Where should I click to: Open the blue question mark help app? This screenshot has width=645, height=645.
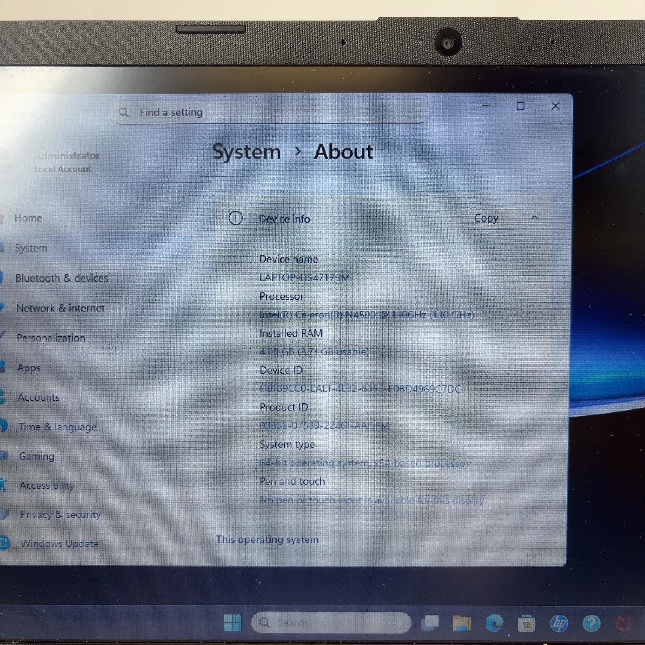(x=591, y=623)
